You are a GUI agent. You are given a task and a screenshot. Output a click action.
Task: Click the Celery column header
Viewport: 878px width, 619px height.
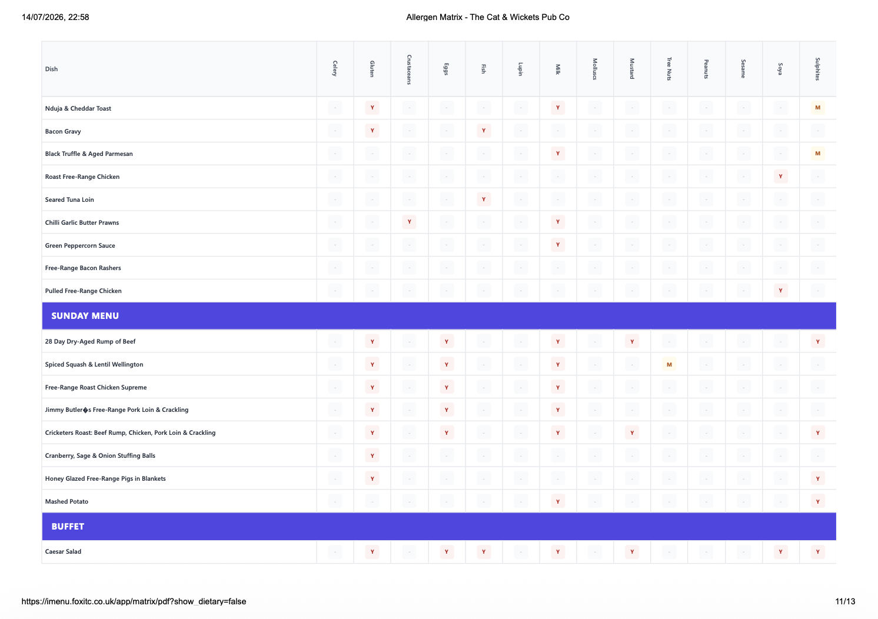335,69
